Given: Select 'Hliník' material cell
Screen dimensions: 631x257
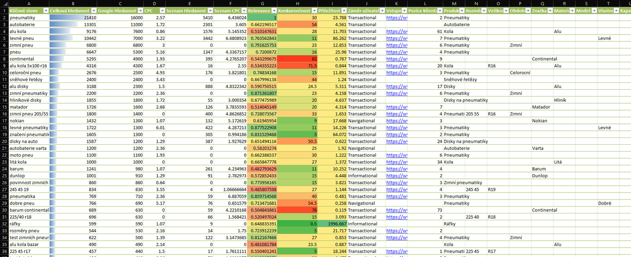Looking at the screenshot, I should (x=564, y=100).
